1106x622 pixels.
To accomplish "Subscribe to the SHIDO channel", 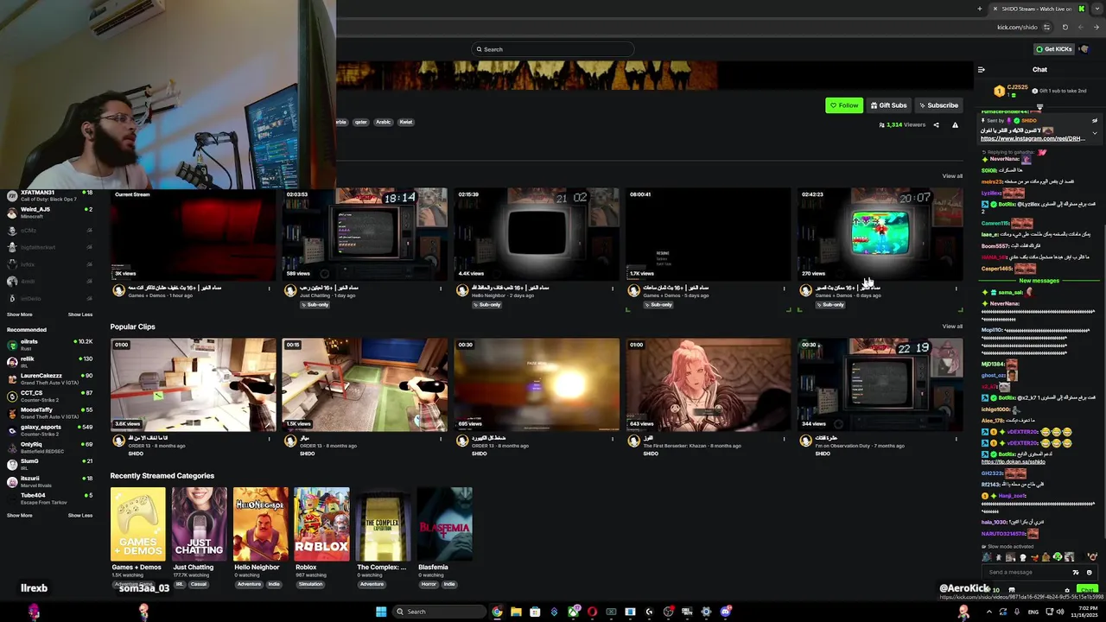I will pos(938,105).
